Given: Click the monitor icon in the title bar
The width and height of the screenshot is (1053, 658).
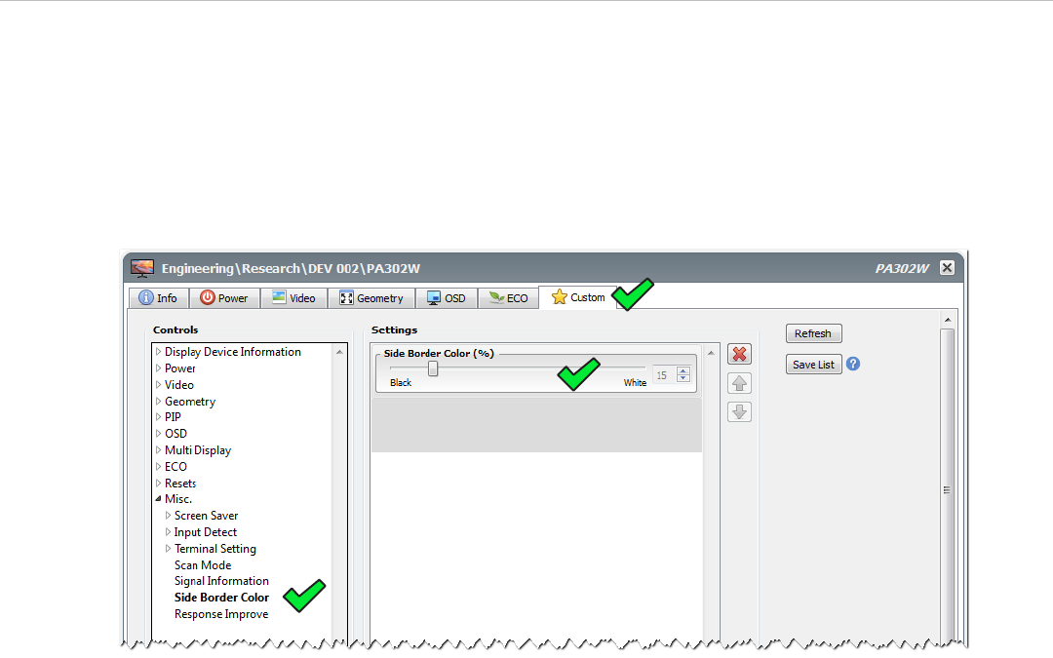Looking at the screenshot, I should (x=142, y=268).
